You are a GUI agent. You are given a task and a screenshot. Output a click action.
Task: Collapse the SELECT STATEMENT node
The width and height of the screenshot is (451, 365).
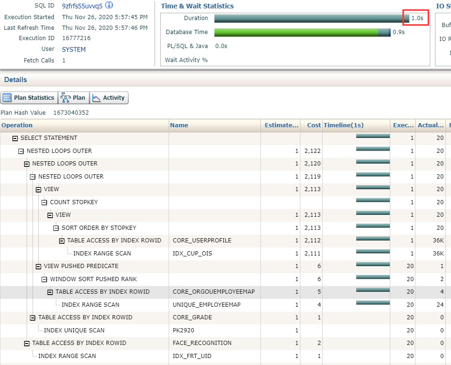pyautogui.click(x=15, y=138)
